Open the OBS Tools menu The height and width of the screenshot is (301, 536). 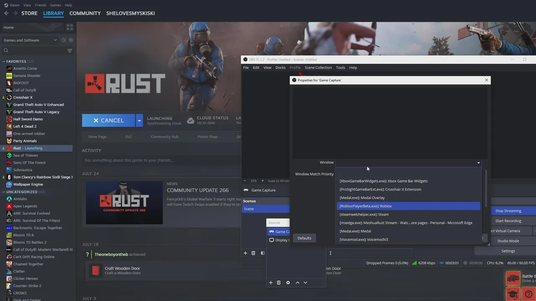[x=340, y=68]
